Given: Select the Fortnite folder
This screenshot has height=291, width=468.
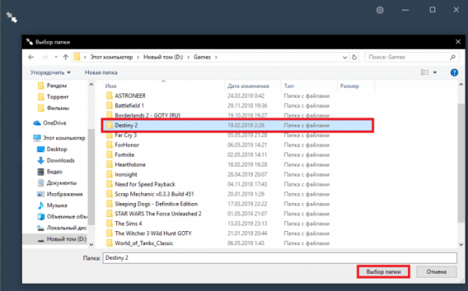Looking at the screenshot, I should pyautogui.click(x=120, y=155).
